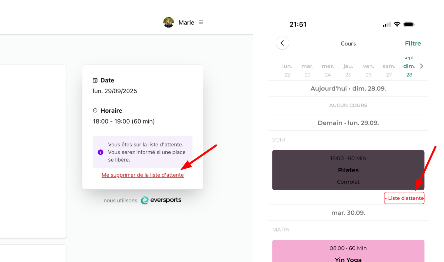This screenshot has width=444, height=262.
Task: Click the clock icon beside Horaire
Action: click(95, 111)
